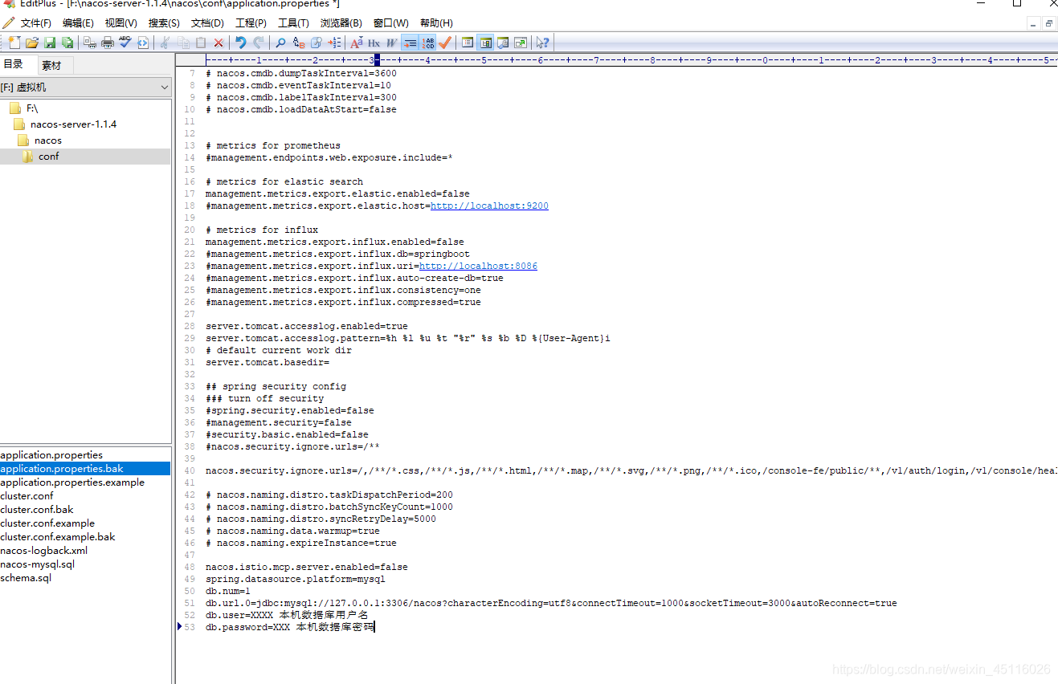1058x684 pixels.
Task: Select the nacos folder in tree
Action: 47,140
